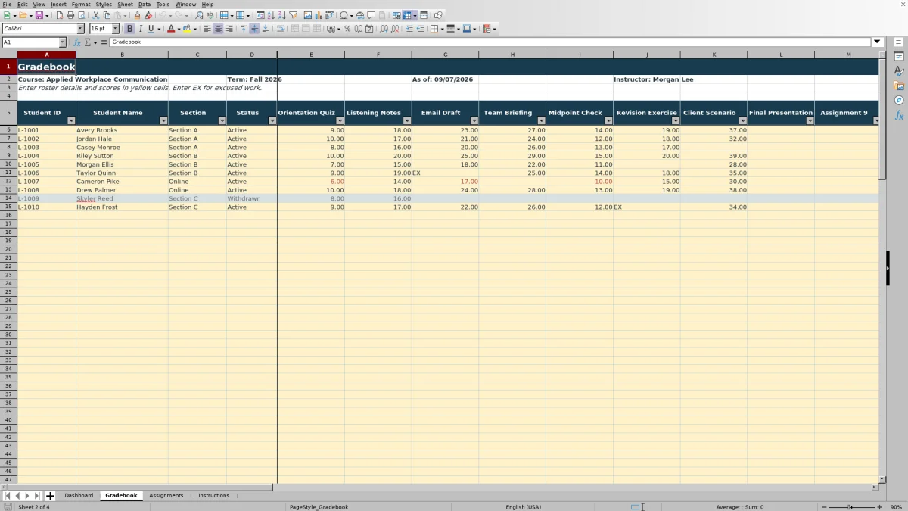Click the Insert Comment icon
The image size is (908, 511).
click(x=371, y=15)
